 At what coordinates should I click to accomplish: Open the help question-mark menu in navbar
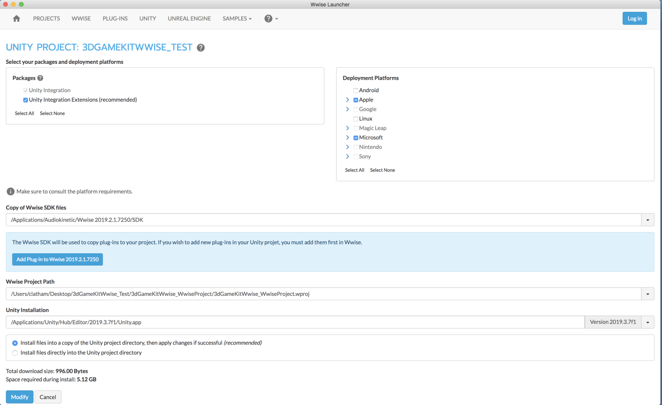(271, 18)
